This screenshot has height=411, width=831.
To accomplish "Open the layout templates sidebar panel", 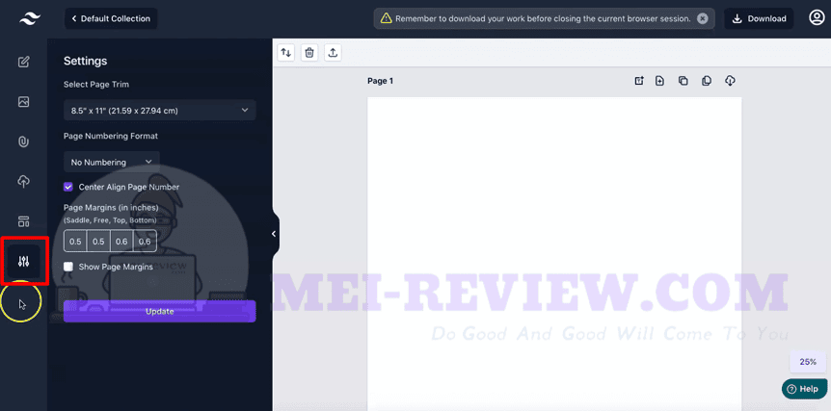I will (x=23, y=221).
